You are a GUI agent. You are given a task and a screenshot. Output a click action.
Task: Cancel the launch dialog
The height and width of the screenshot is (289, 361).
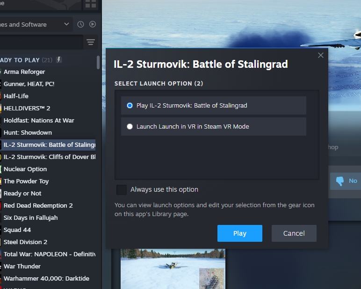[x=294, y=233]
